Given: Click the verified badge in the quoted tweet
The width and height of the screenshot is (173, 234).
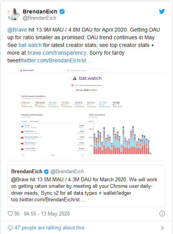Looking at the screenshot, I should pyautogui.click(x=46, y=172).
